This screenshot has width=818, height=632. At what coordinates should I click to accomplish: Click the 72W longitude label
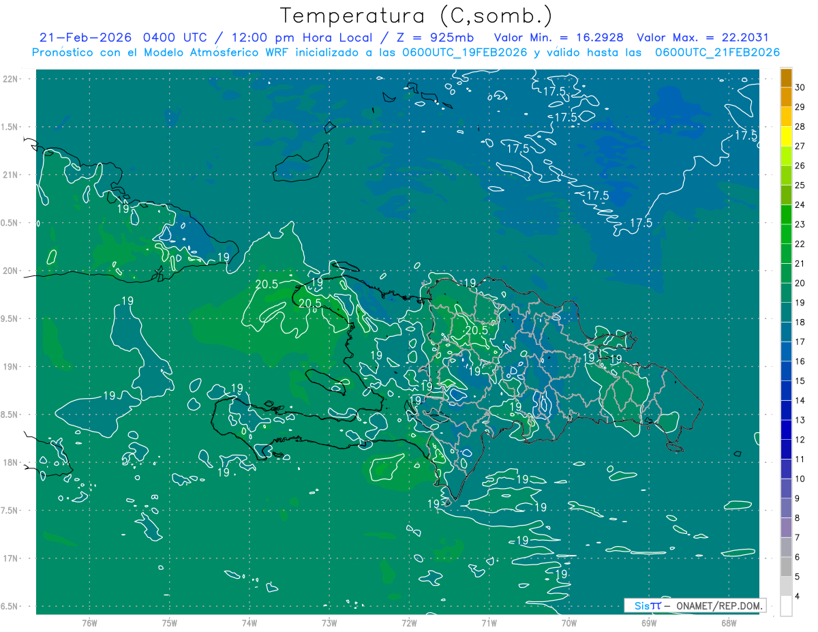409,622
